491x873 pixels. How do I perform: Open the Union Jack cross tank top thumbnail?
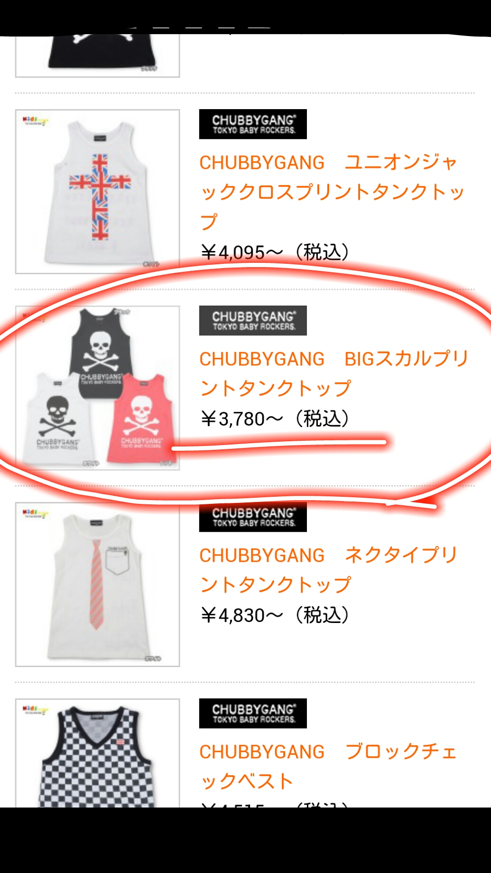(97, 192)
